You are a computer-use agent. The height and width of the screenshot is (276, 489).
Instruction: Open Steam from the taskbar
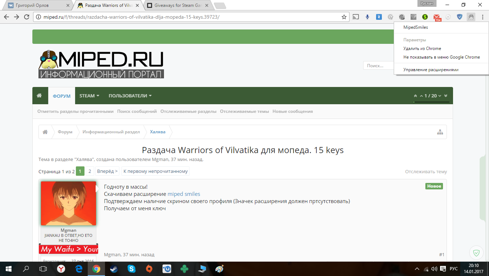(x=114, y=268)
